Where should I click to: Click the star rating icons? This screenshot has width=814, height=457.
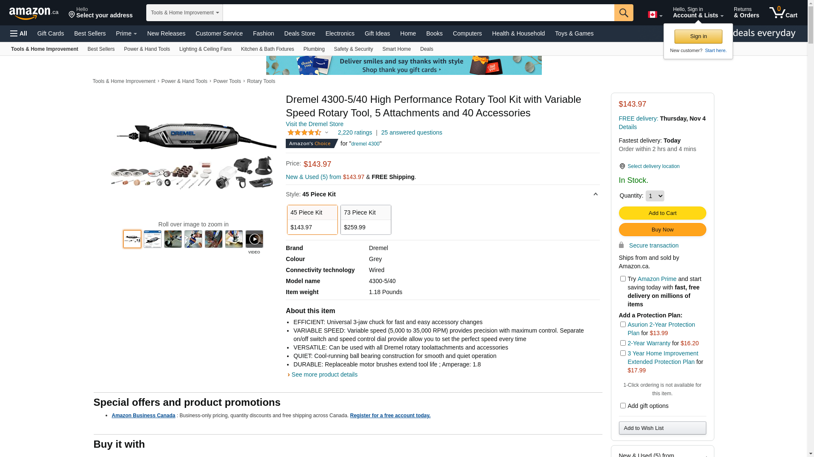click(304, 133)
